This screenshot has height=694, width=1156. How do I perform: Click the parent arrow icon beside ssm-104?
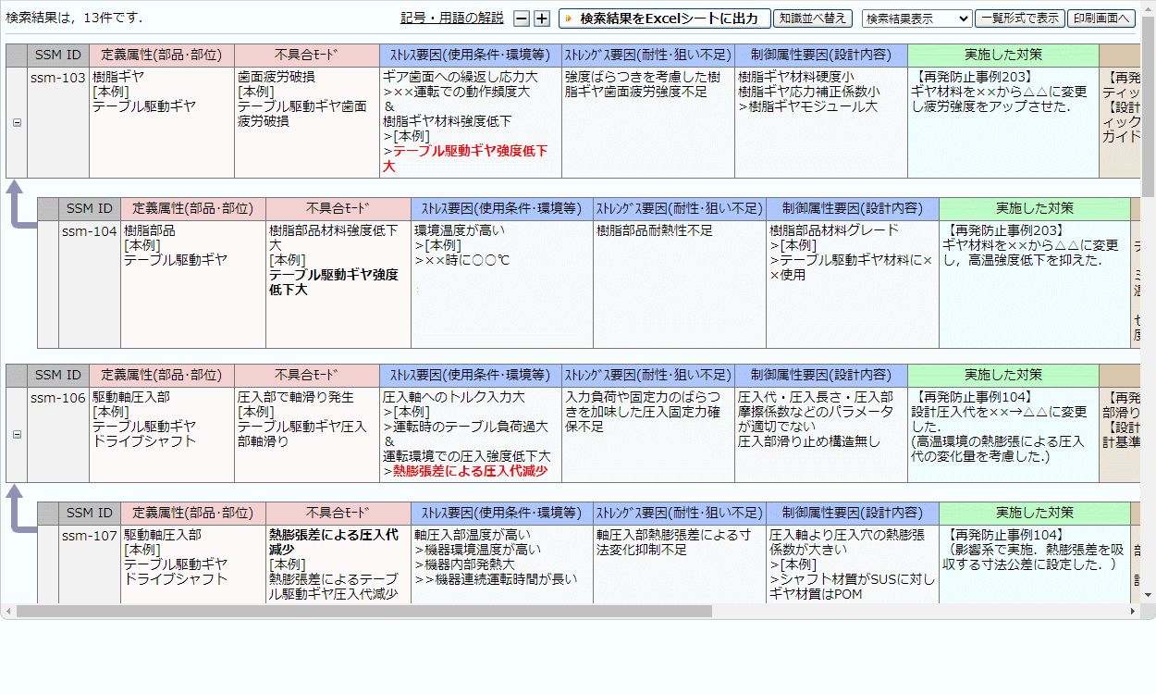click(x=18, y=204)
